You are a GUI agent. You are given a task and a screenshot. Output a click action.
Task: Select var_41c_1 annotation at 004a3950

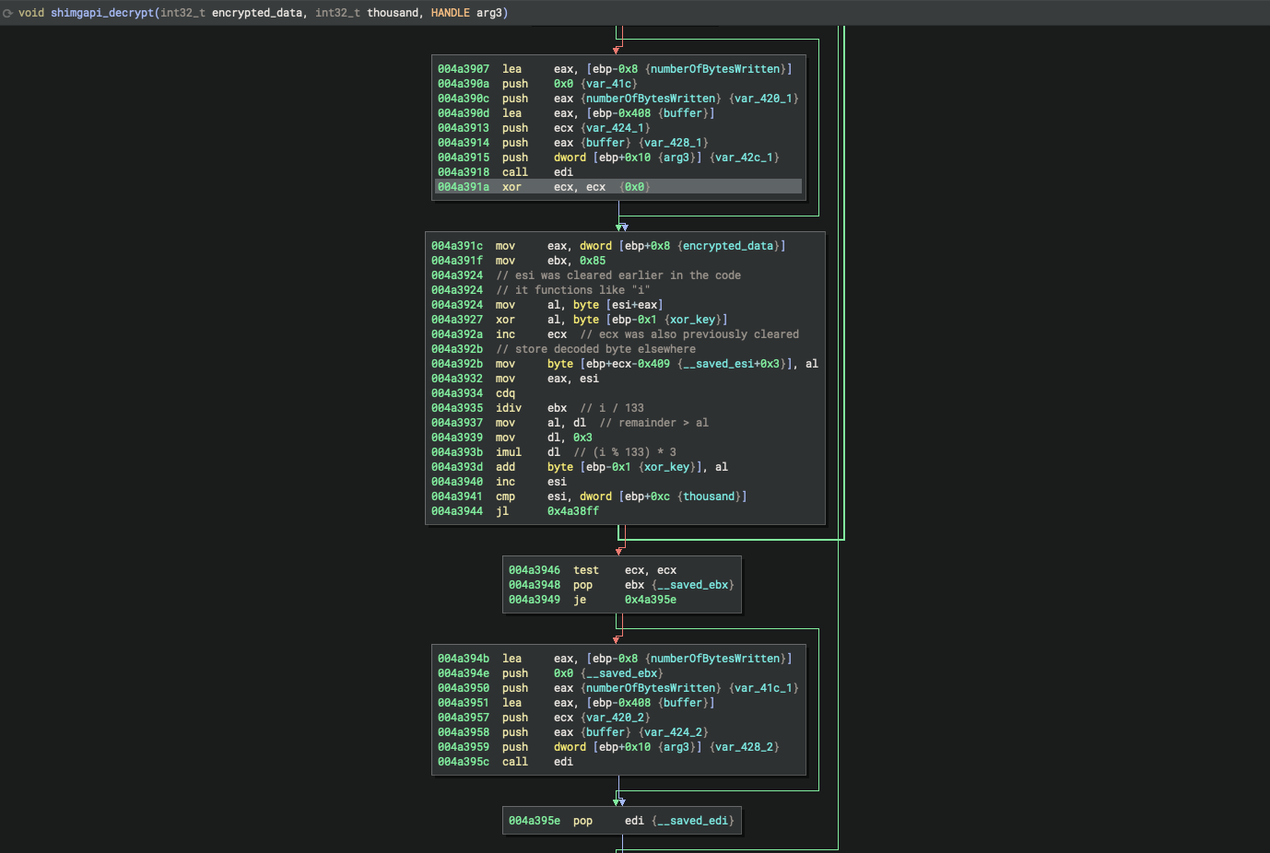[x=763, y=688]
